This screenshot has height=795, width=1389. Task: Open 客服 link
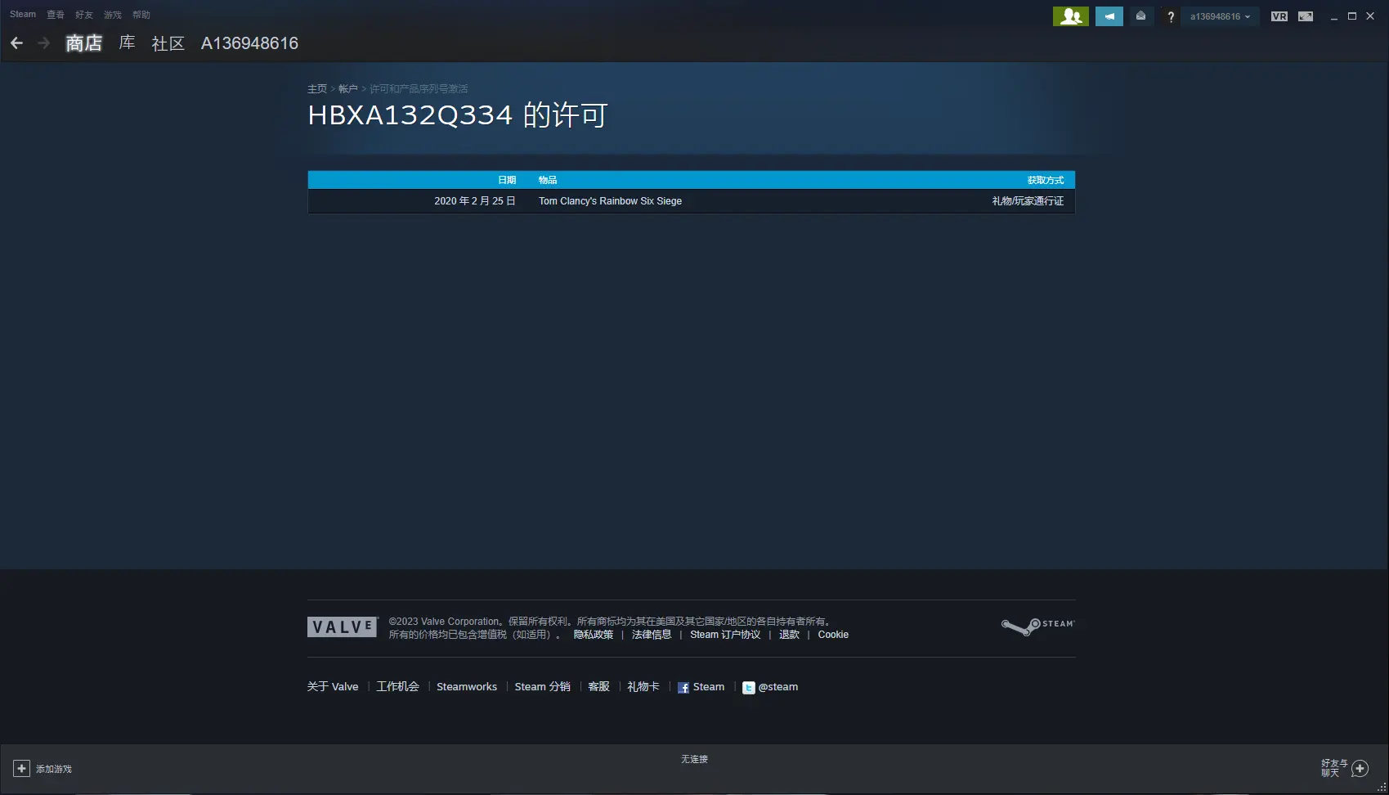(x=598, y=687)
